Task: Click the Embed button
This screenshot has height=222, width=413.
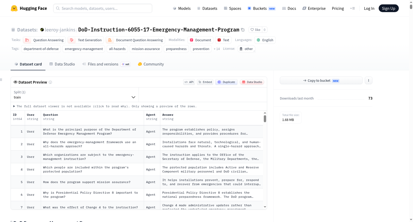Action: pyautogui.click(x=205, y=82)
